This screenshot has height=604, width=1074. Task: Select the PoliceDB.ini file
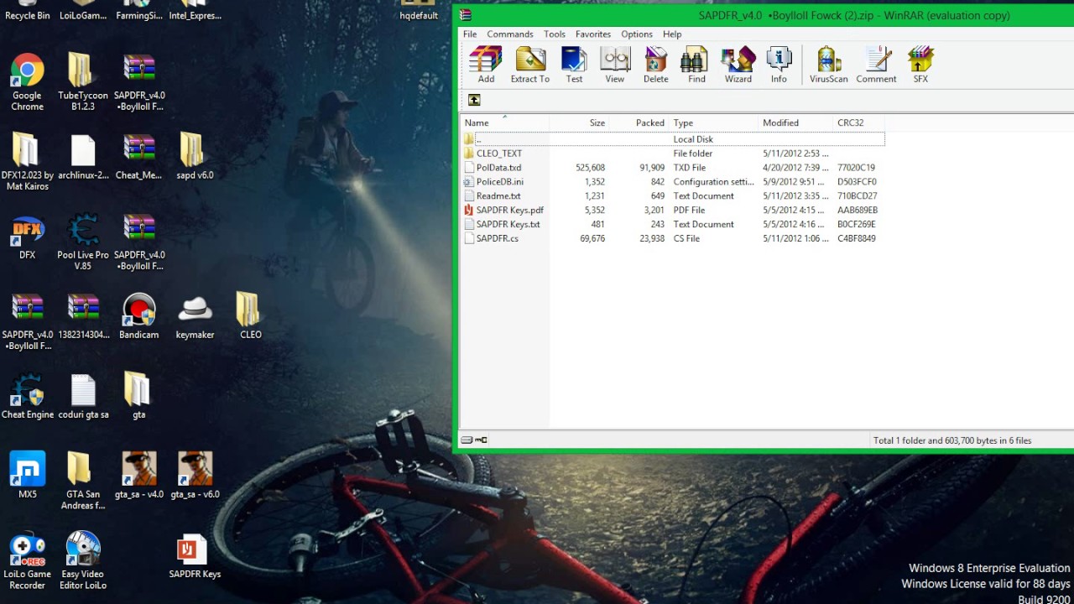click(x=673, y=182)
